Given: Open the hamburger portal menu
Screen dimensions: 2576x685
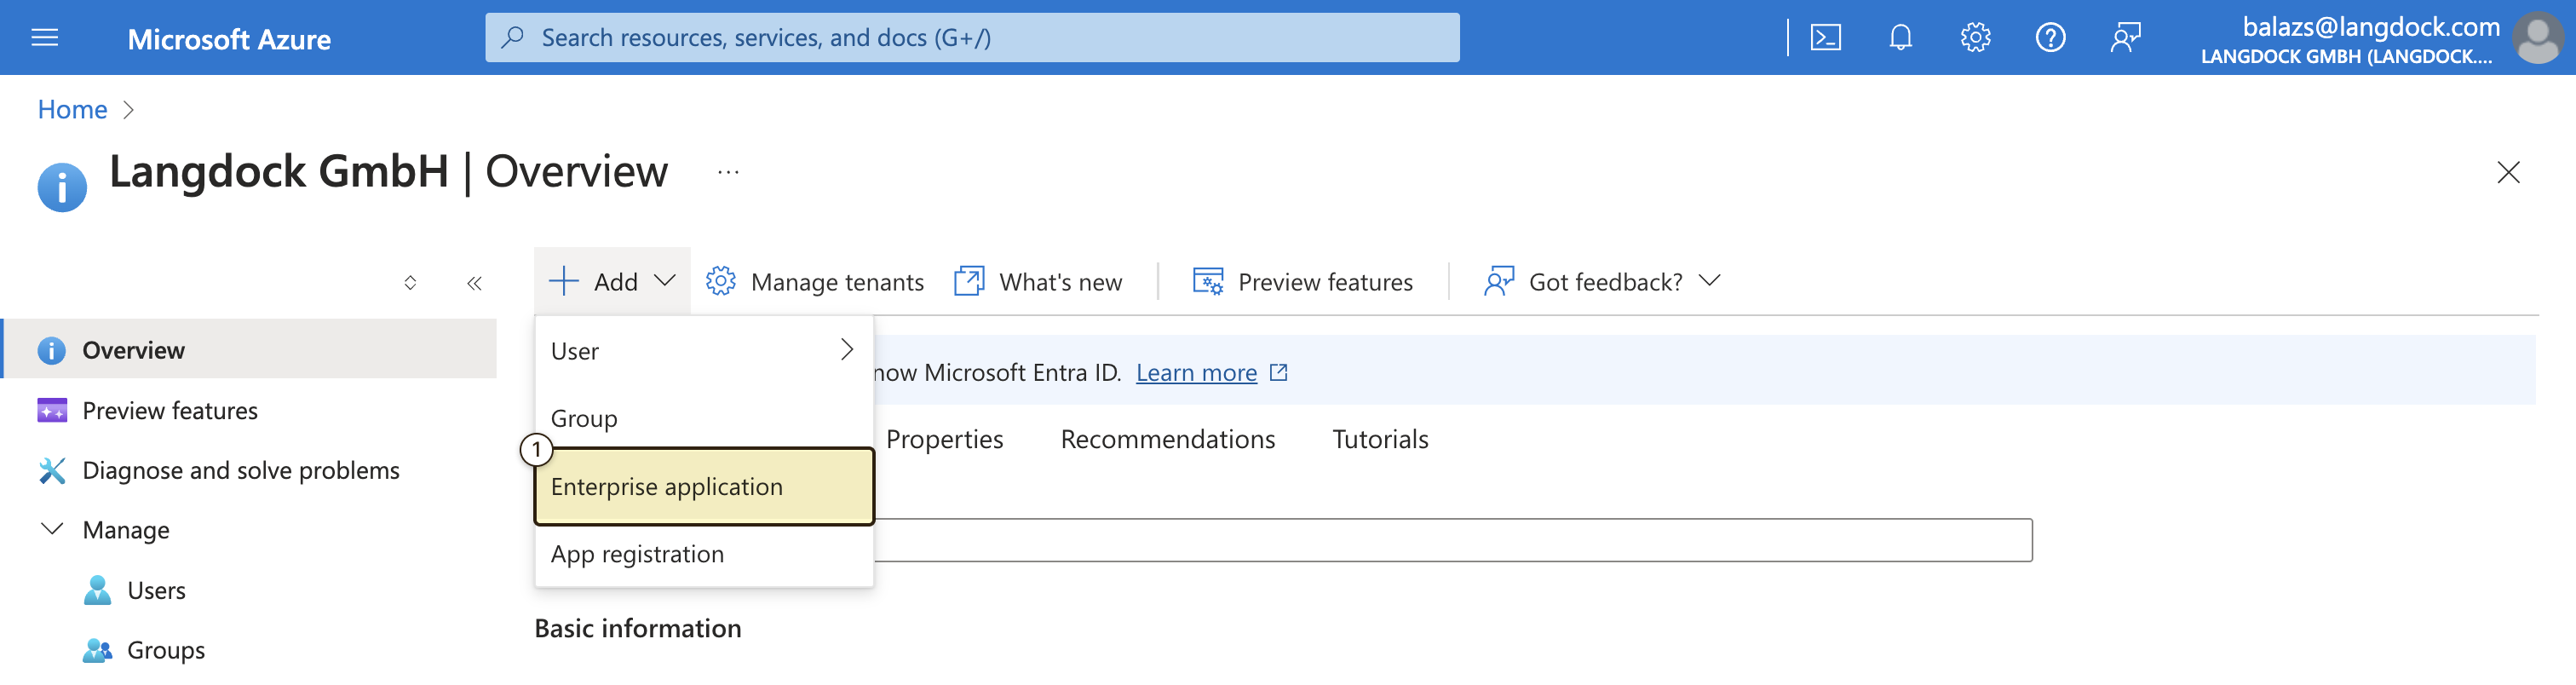Looking at the screenshot, I should 45,38.
